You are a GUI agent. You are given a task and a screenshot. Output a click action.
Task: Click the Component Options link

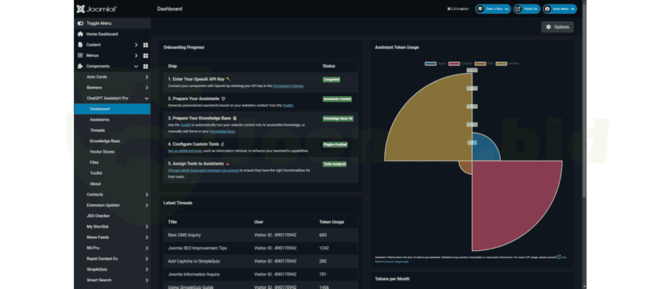tap(288, 86)
